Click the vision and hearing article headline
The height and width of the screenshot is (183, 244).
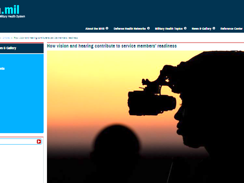pyautogui.click(x=112, y=46)
